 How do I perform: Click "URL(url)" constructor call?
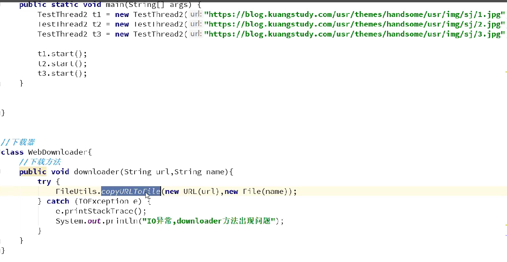[202, 191]
